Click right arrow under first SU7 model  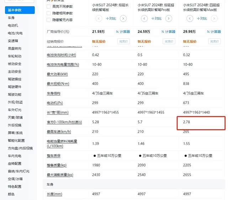[123, 18]
